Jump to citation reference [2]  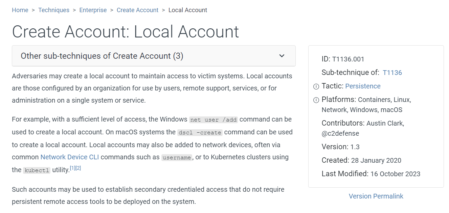coord(78,168)
